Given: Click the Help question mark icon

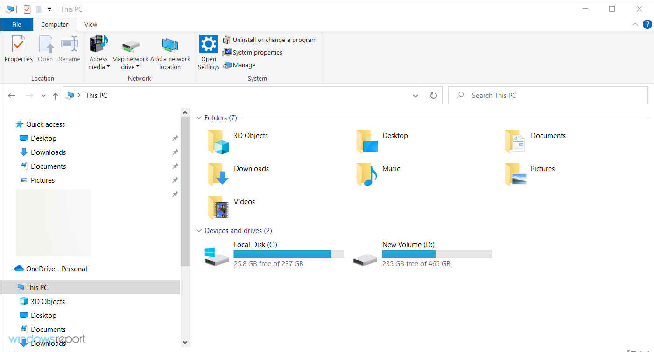Looking at the screenshot, I should (647, 24).
